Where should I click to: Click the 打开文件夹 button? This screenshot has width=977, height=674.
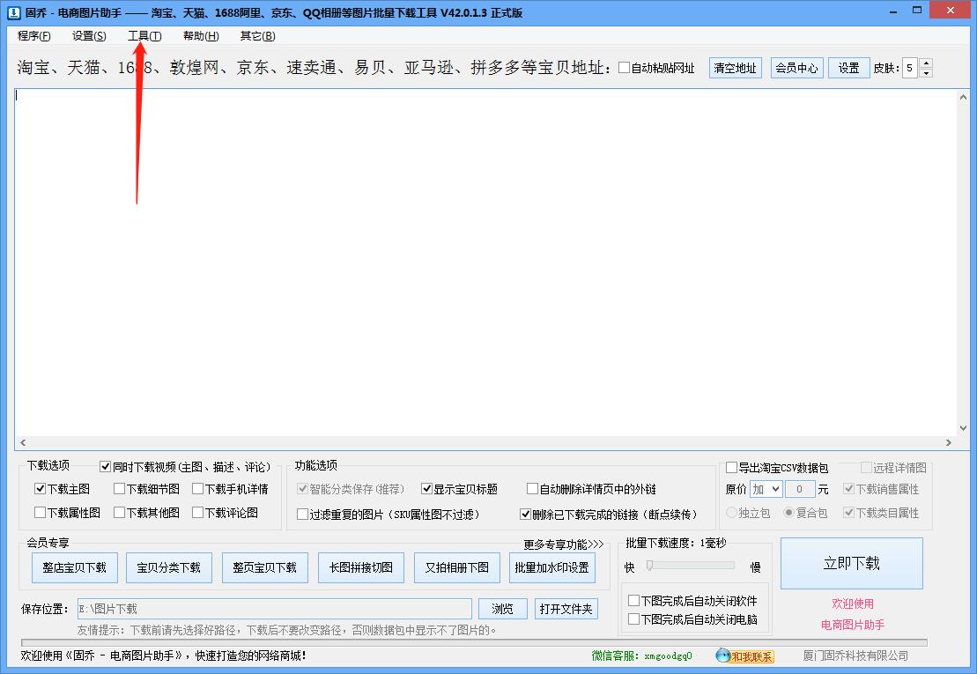(565, 608)
